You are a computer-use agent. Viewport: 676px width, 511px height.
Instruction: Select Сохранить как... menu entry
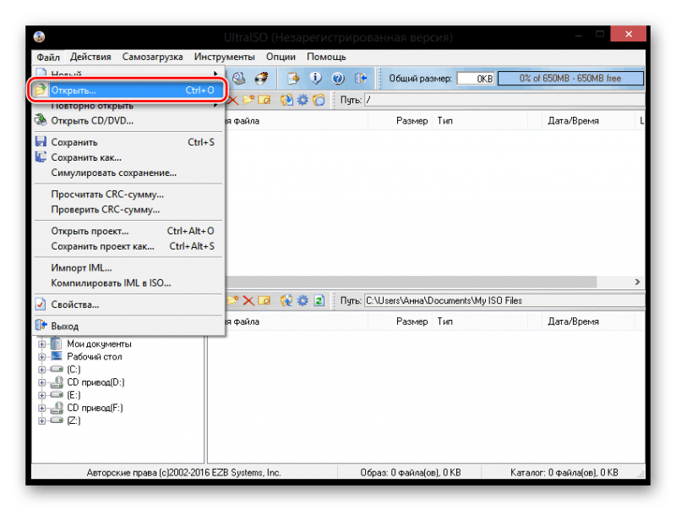point(85,157)
